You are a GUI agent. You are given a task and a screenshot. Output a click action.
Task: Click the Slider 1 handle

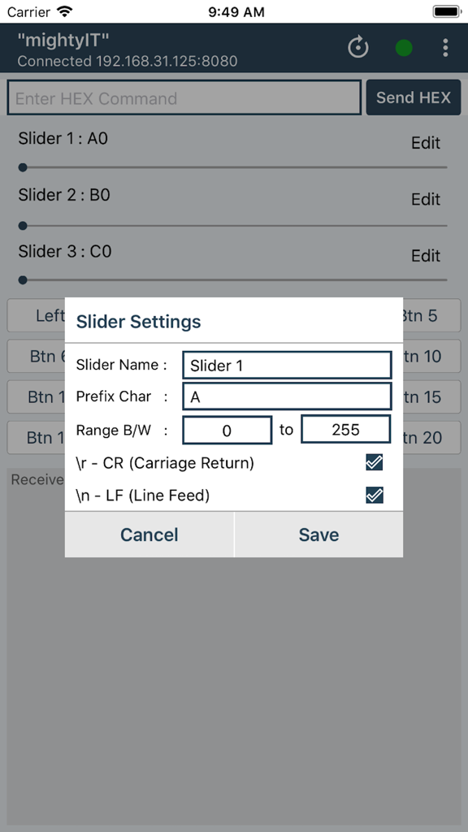(x=22, y=167)
